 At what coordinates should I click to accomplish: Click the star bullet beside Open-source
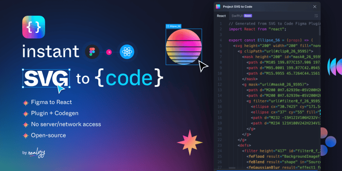coord(26,136)
